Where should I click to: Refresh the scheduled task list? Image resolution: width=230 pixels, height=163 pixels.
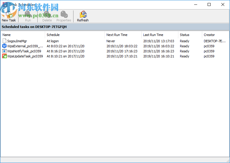pos(83,16)
